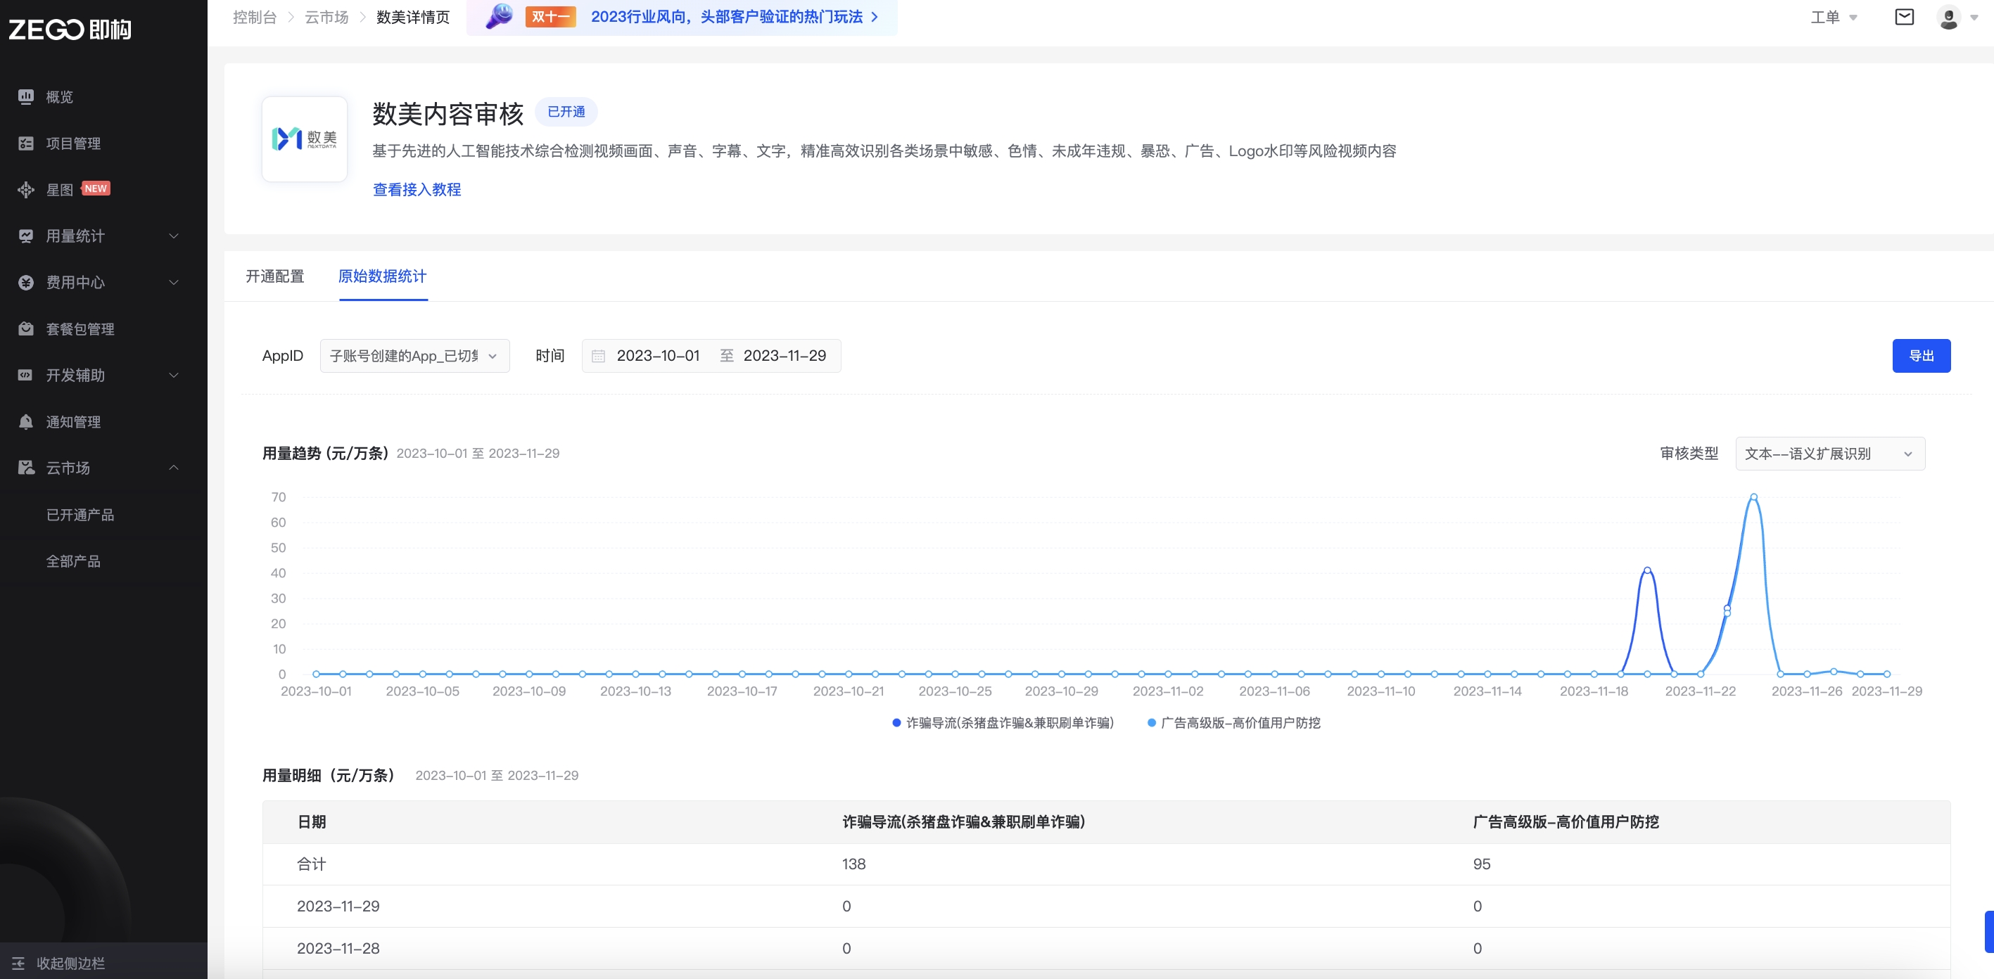The image size is (1994, 979).
Task: Select 已开通产品 in sidebar menu
Action: pyautogui.click(x=80, y=515)
